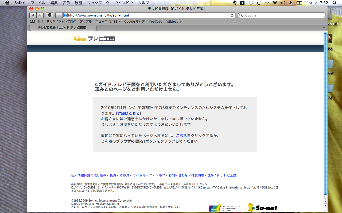Open the ヘルプ link in the page footer
The height and width of the screenshot is (213, 342).
(160, 175)
